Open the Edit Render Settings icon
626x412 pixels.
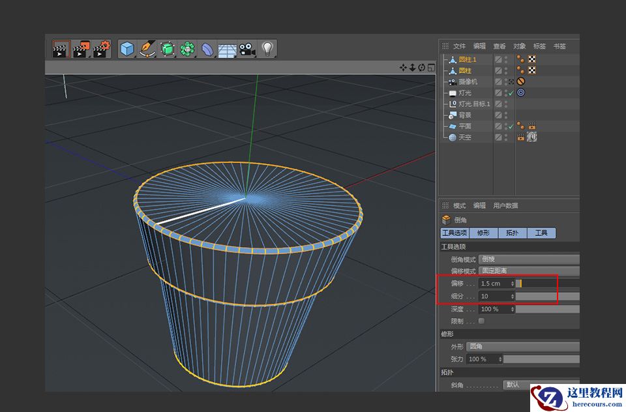tap(100, 48)
